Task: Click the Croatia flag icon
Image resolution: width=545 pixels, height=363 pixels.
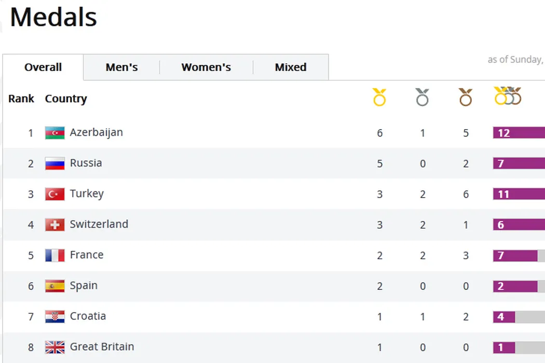Action: point(55,316)
